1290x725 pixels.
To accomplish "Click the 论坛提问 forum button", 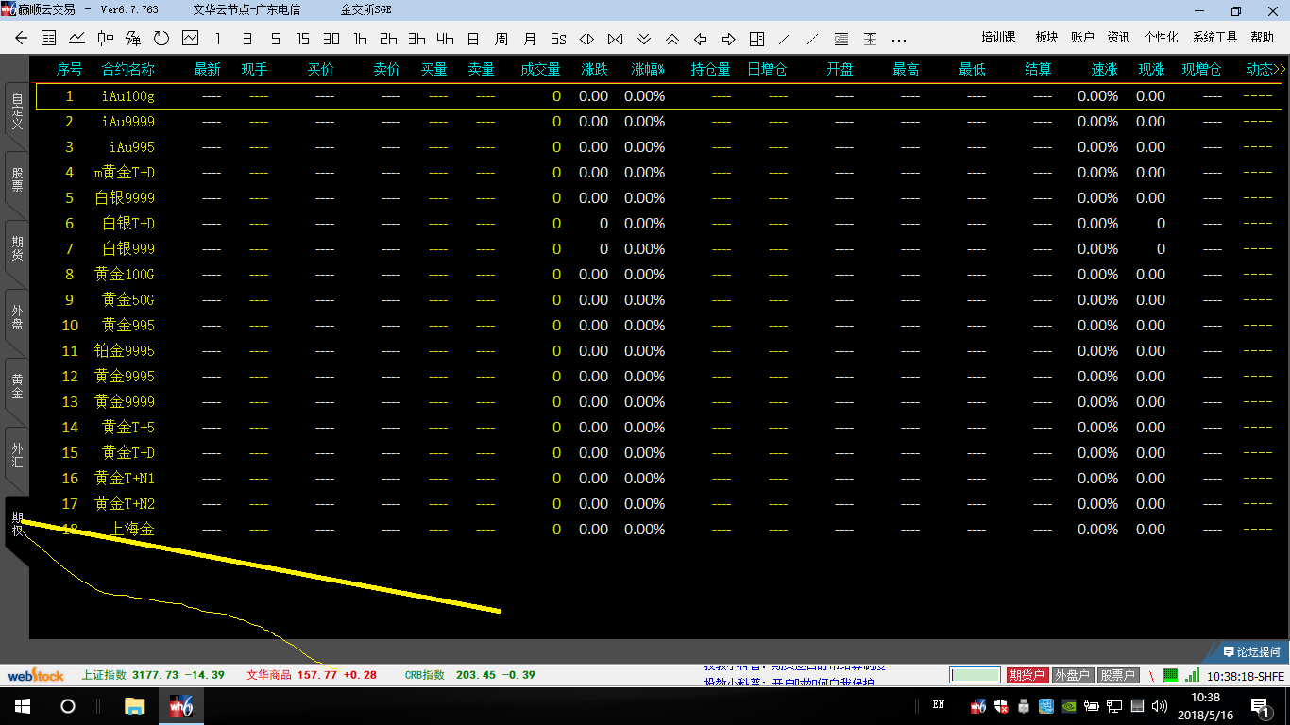I will click(x=1251, y=651).
